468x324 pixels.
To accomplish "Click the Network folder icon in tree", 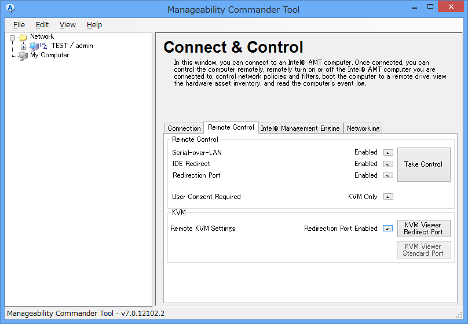I will pyautogui.click(x=23, y=37).
